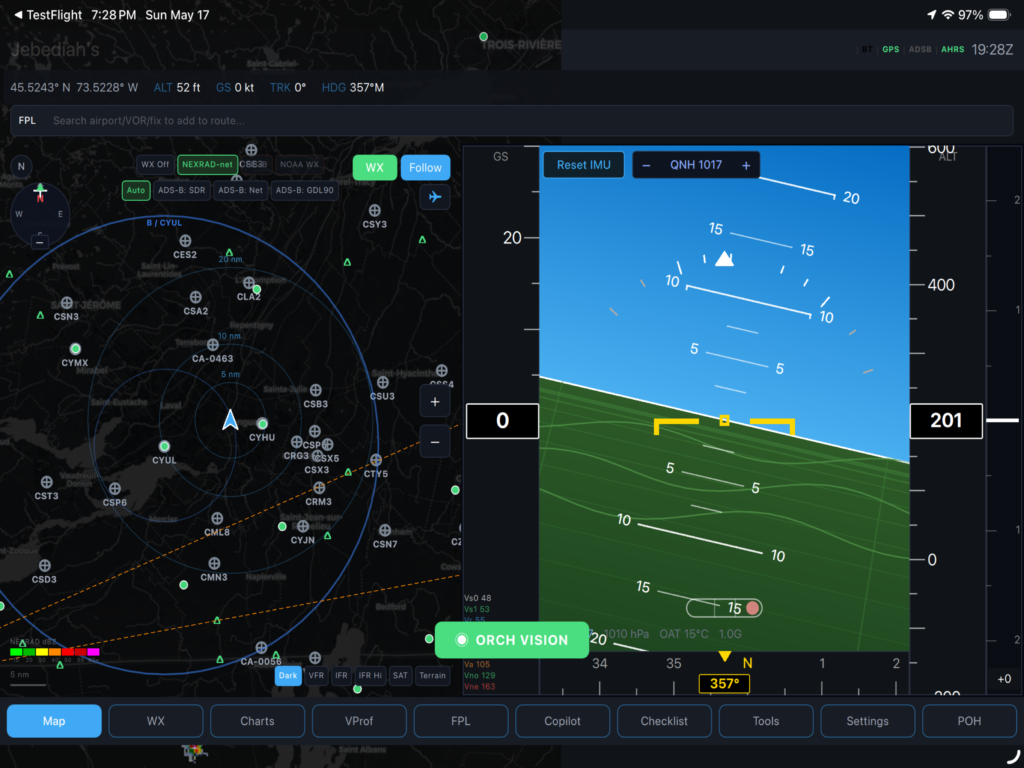
Task: Select ADS-B: GDL90 source
Action: (x=305, y=190)
